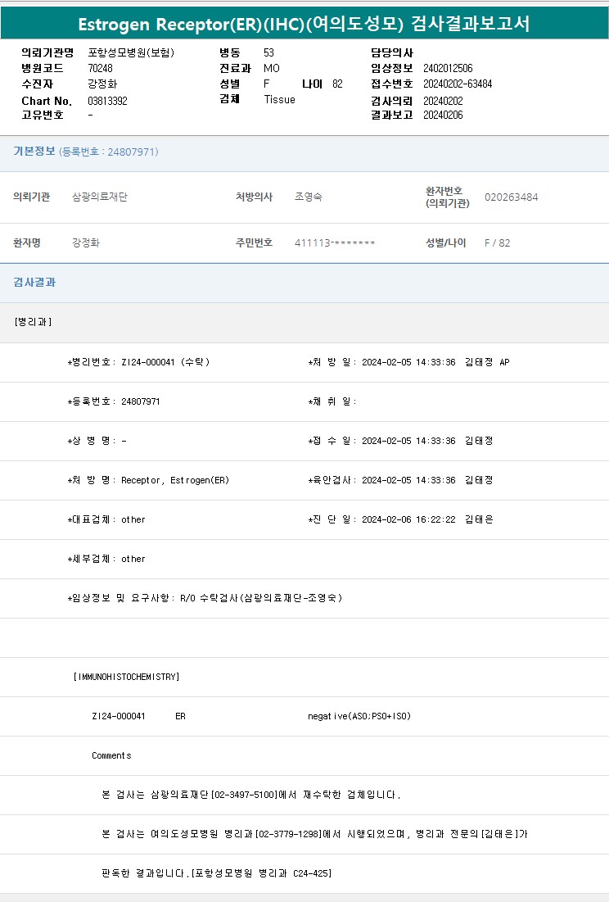Click the ER result negative(AS0;PS0+IS0)
The image size is (609, 902).
[x=359, y=716]
